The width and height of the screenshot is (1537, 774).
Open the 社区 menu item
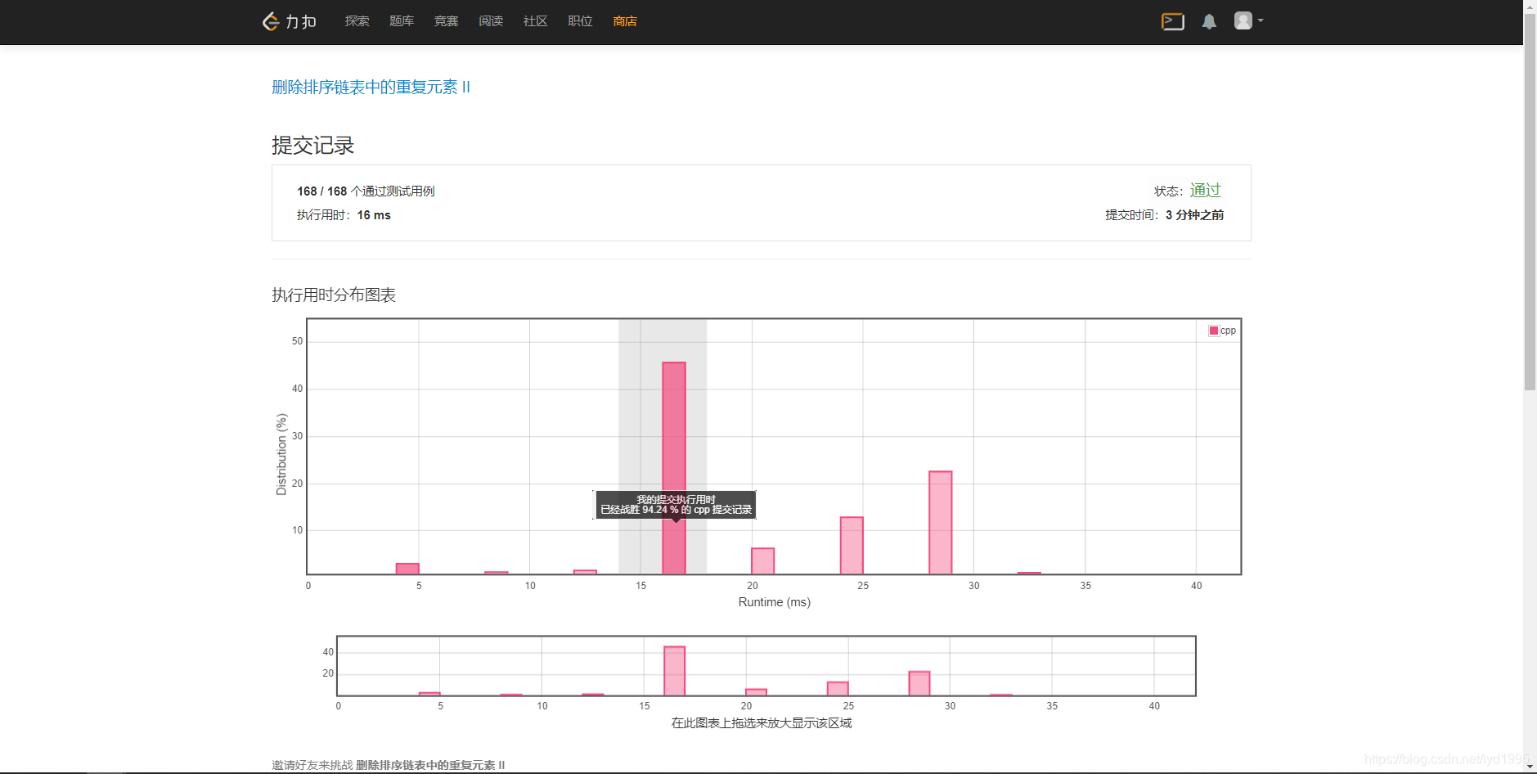pyautogui.click(x=535, y=21)
